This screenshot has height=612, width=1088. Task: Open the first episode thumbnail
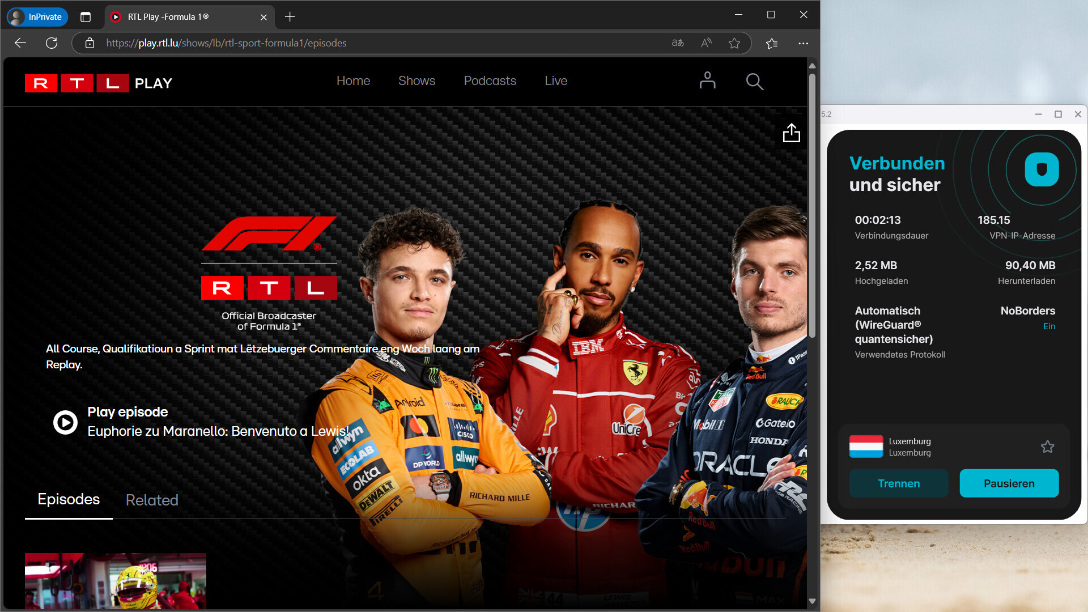pos(116,581)
